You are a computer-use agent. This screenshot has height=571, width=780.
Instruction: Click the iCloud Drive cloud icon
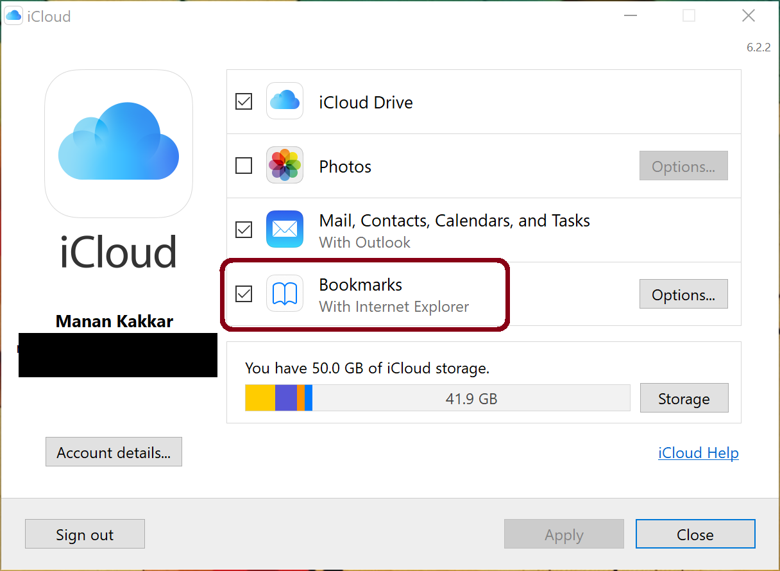[x=284, y=101]
